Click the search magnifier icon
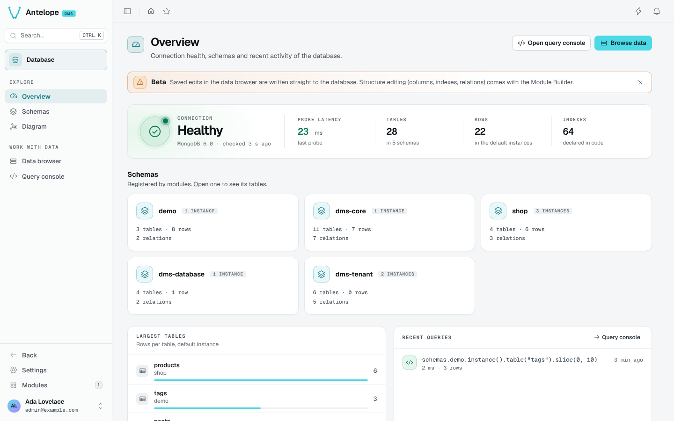This screenshot has height=421, width=674. (13, 36)
